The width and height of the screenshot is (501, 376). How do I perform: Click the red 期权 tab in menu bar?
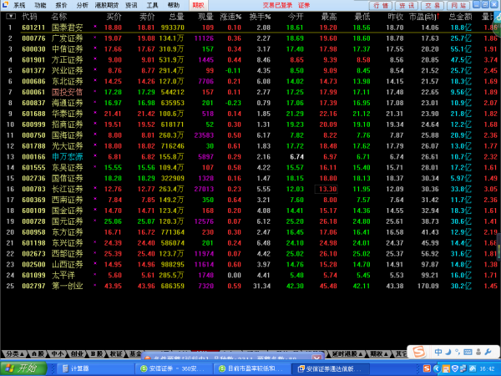(199, 5)
